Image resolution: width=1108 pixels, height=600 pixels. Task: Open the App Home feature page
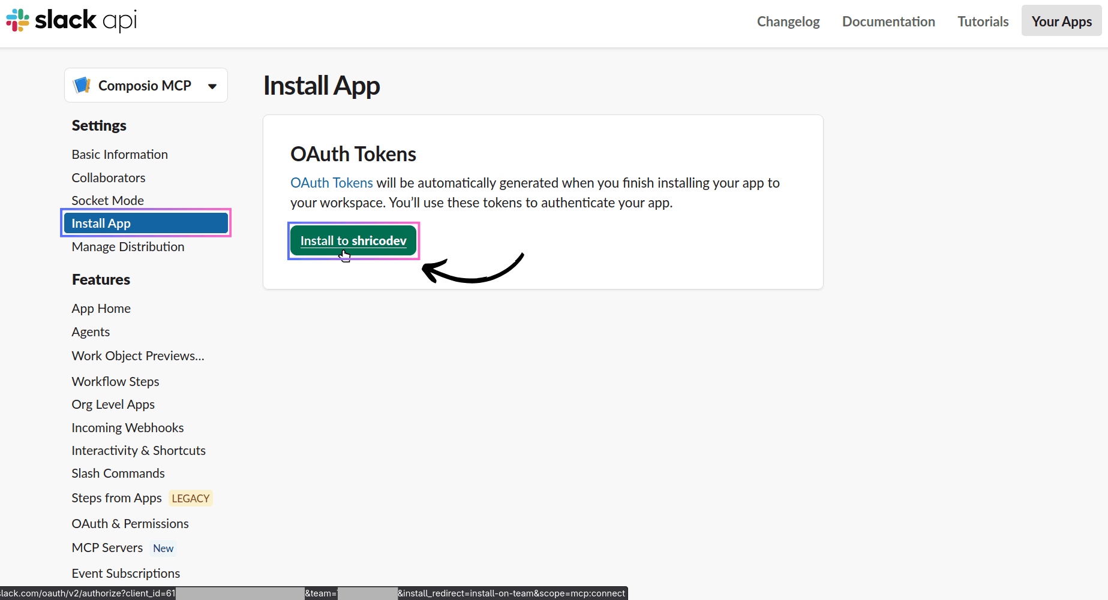101,309
